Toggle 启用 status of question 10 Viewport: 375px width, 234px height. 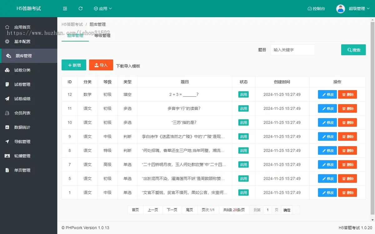[x=243, y=123]
